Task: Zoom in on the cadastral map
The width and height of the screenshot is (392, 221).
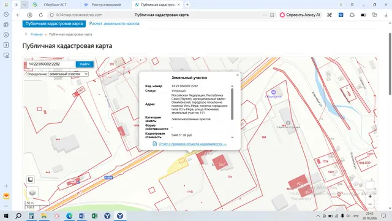Action: pos(370,196)
